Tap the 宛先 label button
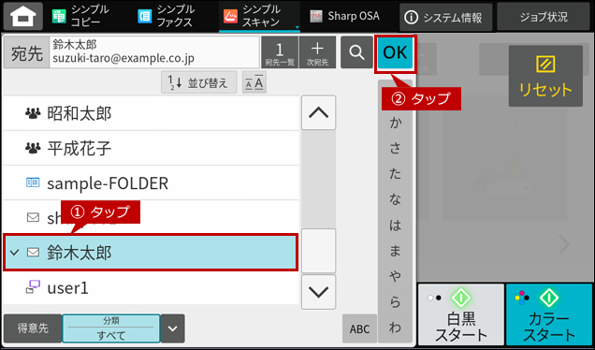The width and height of the screenshot is (595, 350). click(26, 52)
